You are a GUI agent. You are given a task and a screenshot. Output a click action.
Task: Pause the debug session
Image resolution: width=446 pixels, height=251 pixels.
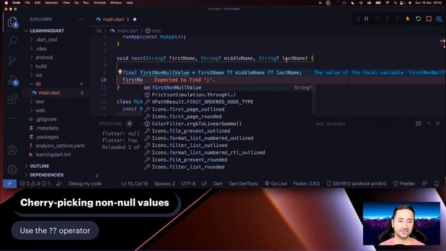click(x=367, y=19)
